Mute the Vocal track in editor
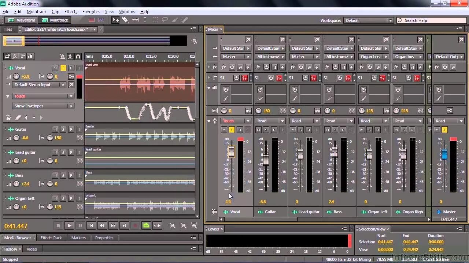The height and width of the screenshot is (263, 469). pyautogui.click(x=55, y=68)
